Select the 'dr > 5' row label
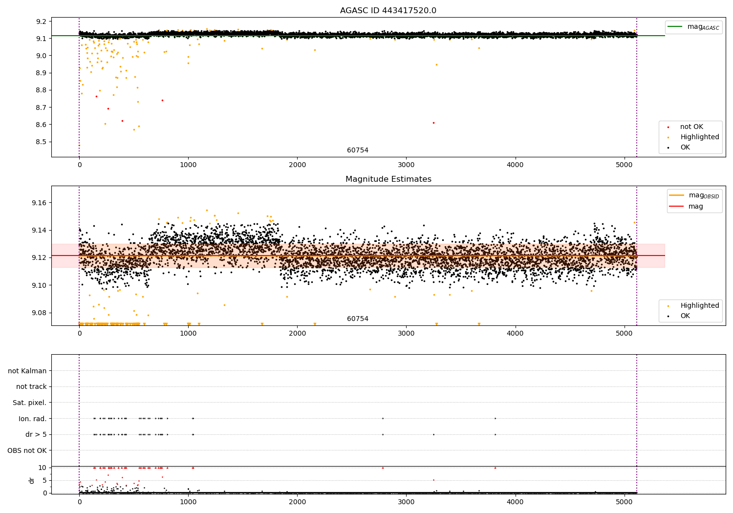Image resolution: width=733 pixels, height=513 pixels. 36,435
